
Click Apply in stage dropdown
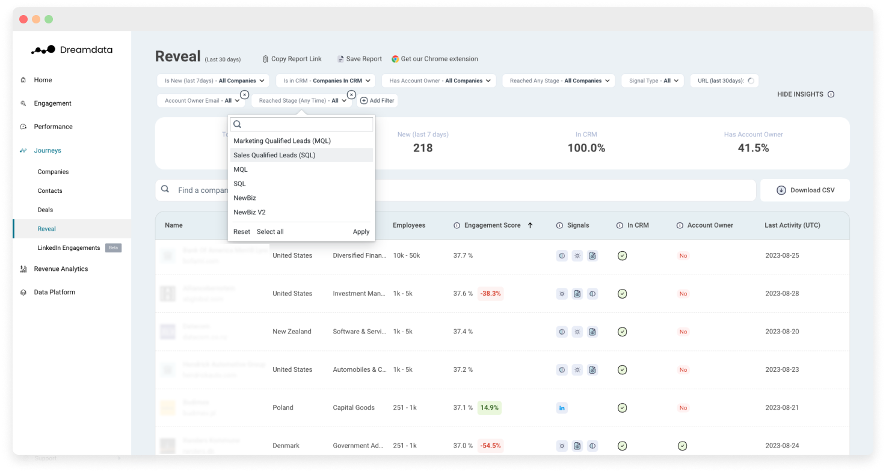[361, 232]
